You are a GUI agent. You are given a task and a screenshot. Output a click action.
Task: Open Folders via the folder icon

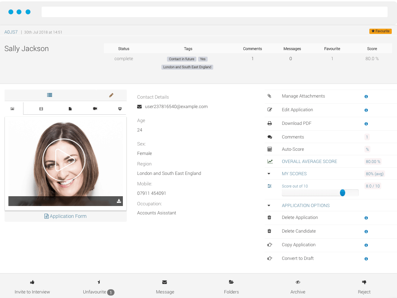[231, 282]
